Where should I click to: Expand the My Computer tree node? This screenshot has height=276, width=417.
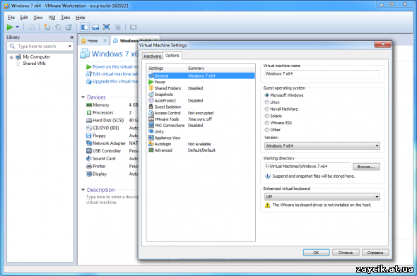[x=11, y=57]
